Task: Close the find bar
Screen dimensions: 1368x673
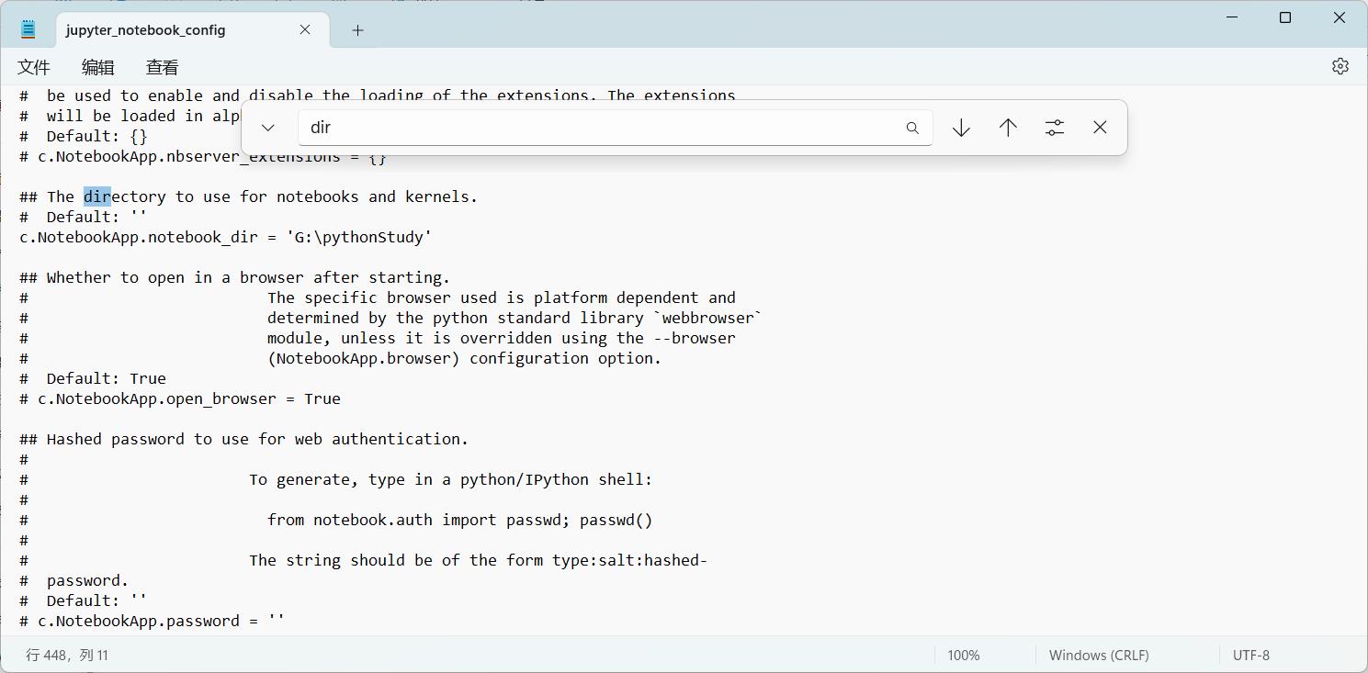Action: 1100,128
